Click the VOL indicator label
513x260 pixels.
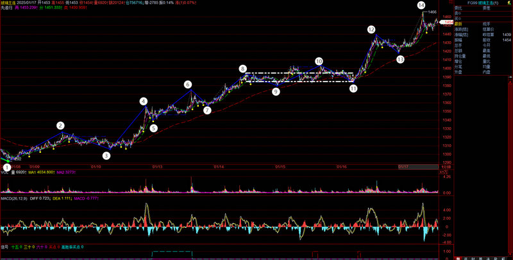tap(4, 172)
